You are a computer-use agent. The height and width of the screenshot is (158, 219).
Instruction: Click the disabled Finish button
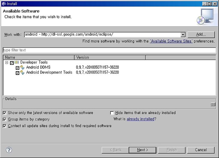coord(172,150)
